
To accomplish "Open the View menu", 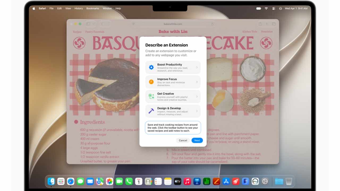I will (x=68, y=8).
